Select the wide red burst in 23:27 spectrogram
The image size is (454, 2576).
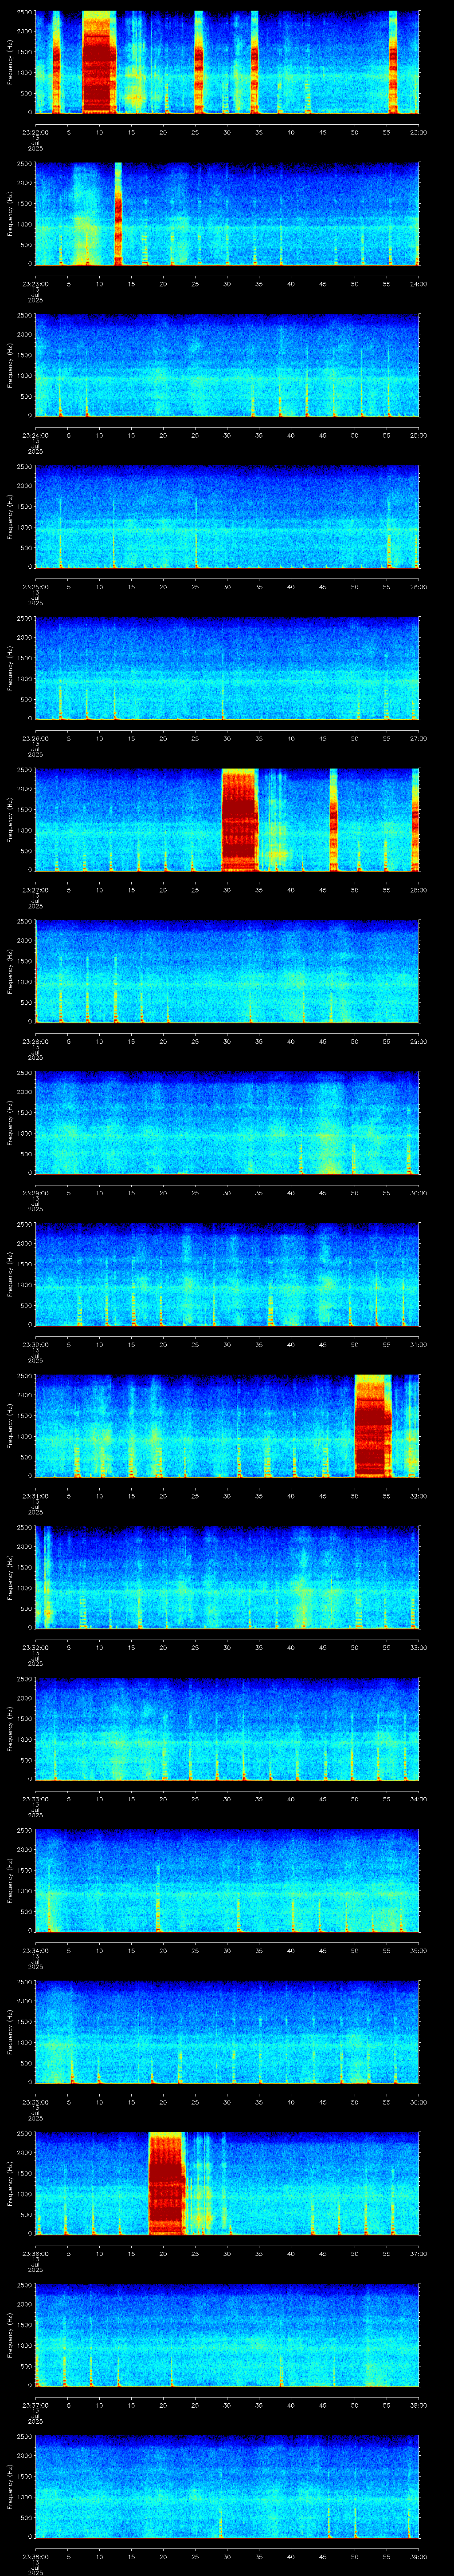point(239,819)
